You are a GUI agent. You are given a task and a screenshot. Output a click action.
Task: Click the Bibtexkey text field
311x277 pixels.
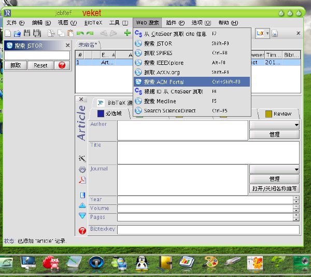(x=208, y=230)
